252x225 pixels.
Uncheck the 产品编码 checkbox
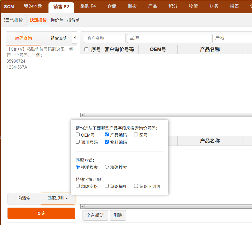107,135
